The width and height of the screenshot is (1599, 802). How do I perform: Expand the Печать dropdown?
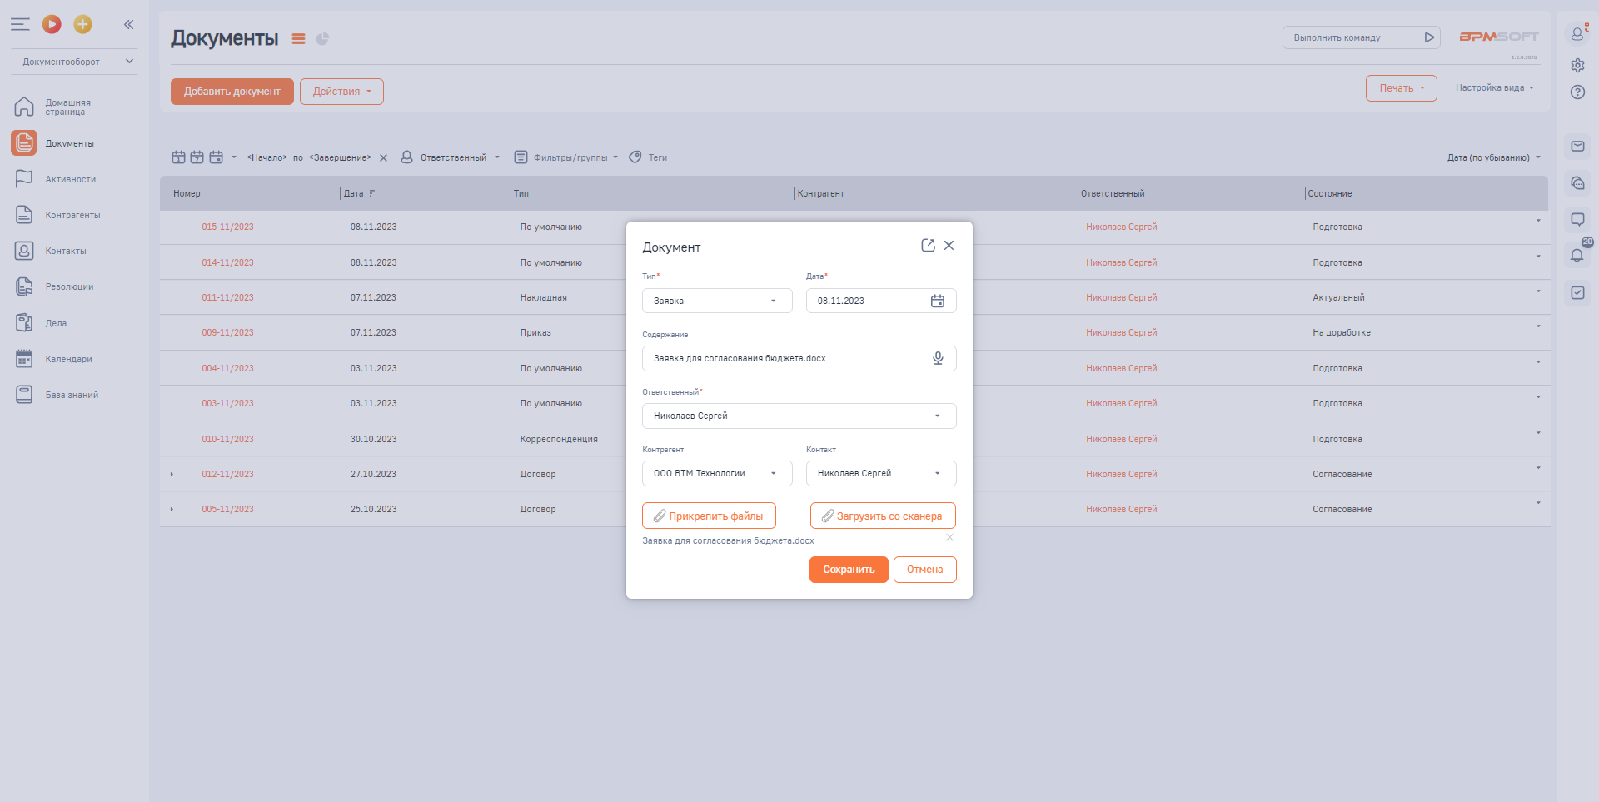pos(1401,88)
